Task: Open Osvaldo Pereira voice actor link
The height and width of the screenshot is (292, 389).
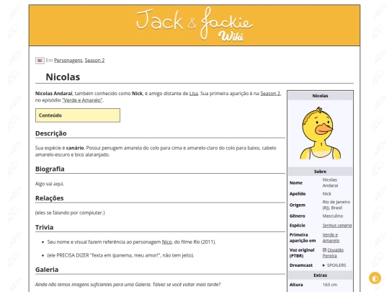Action: (x=333, y=253)
